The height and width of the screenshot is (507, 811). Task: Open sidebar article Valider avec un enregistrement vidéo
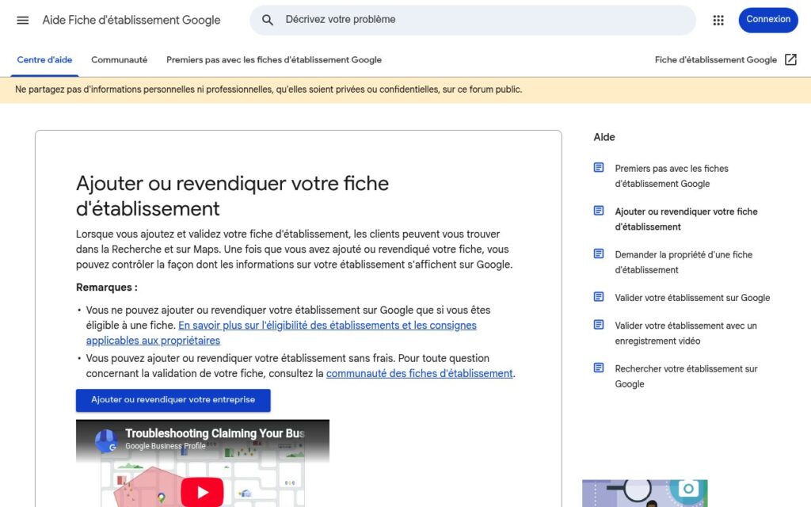pyautogui.click(x=685, y=334)
